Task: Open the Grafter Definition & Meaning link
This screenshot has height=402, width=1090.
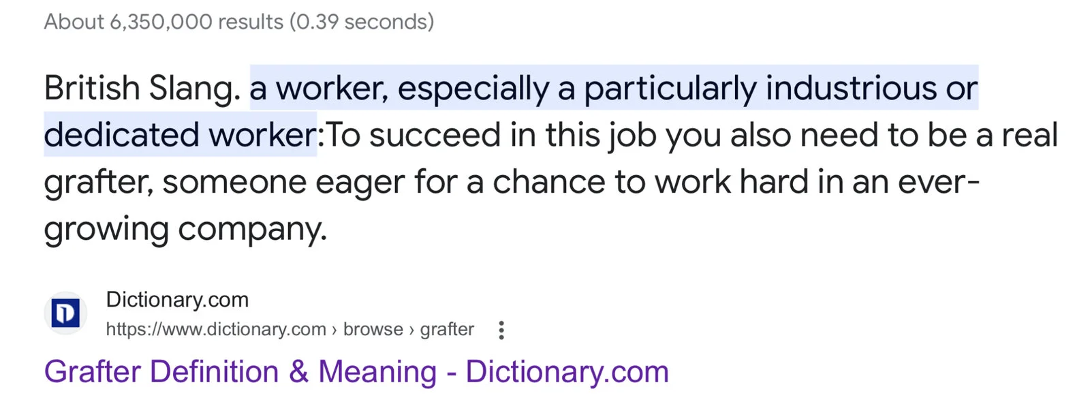Action: [356, 372]
